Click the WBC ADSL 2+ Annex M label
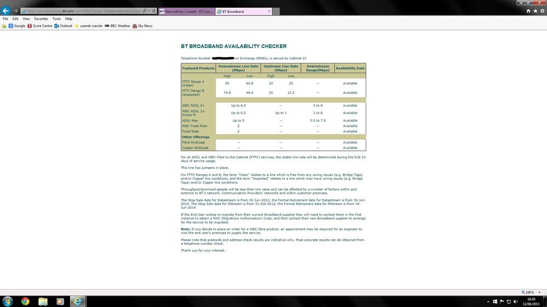Viewport: 547px width, 307px height. (193, 113)
